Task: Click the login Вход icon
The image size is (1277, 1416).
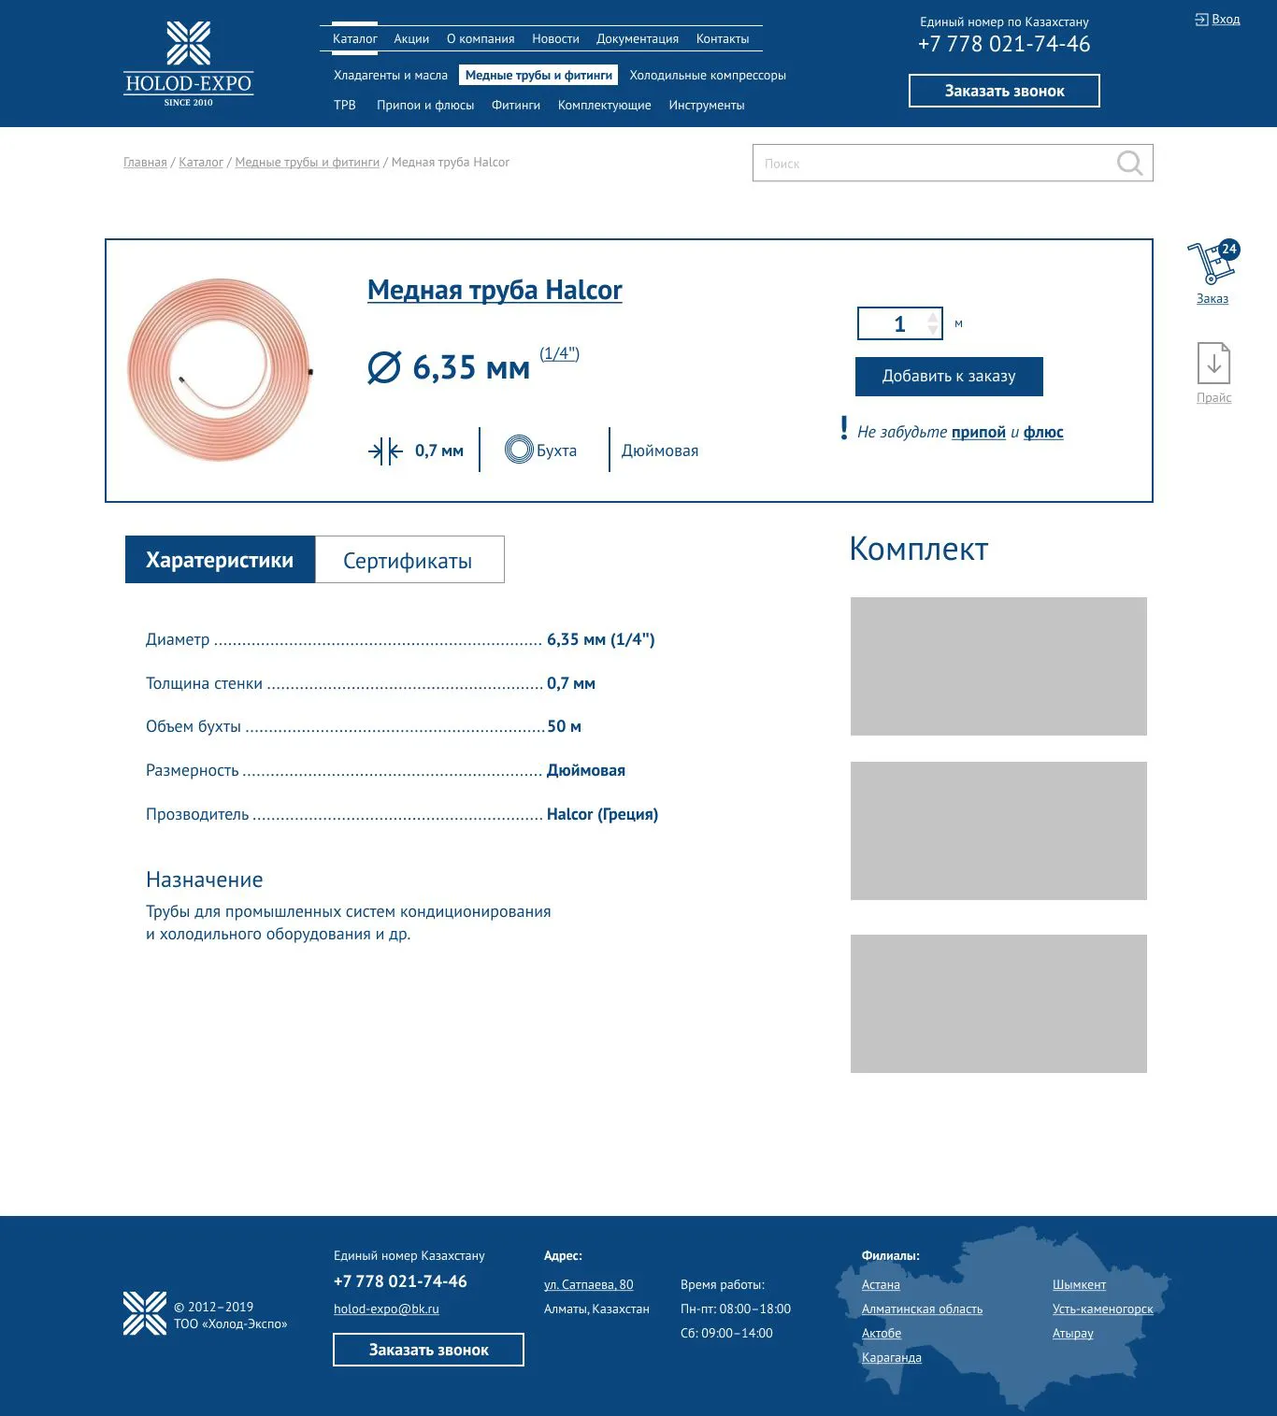Action: click(1201, 20)
